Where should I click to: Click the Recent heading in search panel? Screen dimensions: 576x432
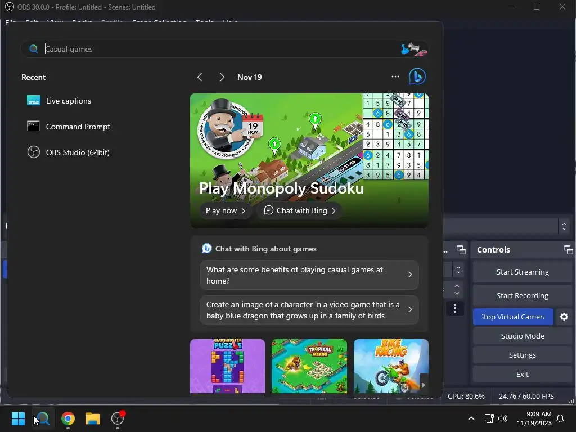coord(33,77)
